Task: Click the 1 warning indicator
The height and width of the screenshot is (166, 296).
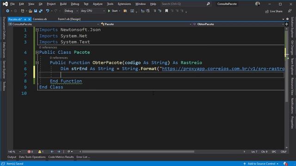Action: [x=41, y=152]
